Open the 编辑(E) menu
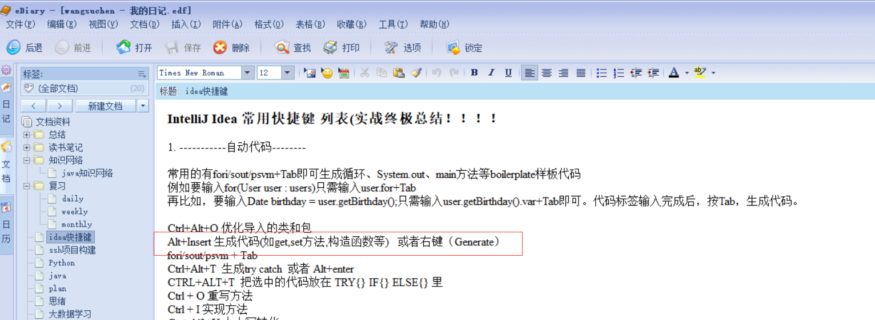The height and width of the screenshot is (320, 875). pos(62,24)
